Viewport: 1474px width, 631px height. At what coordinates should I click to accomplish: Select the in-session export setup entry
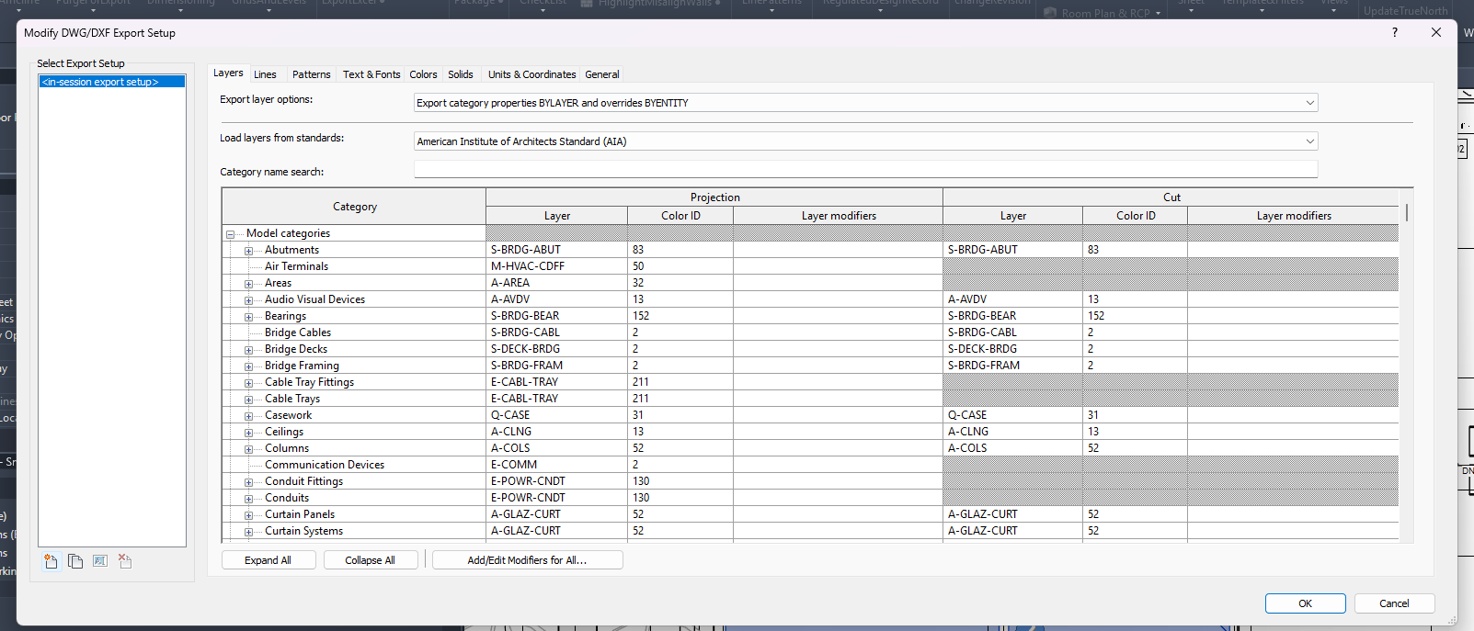click(x=111, y=82)
